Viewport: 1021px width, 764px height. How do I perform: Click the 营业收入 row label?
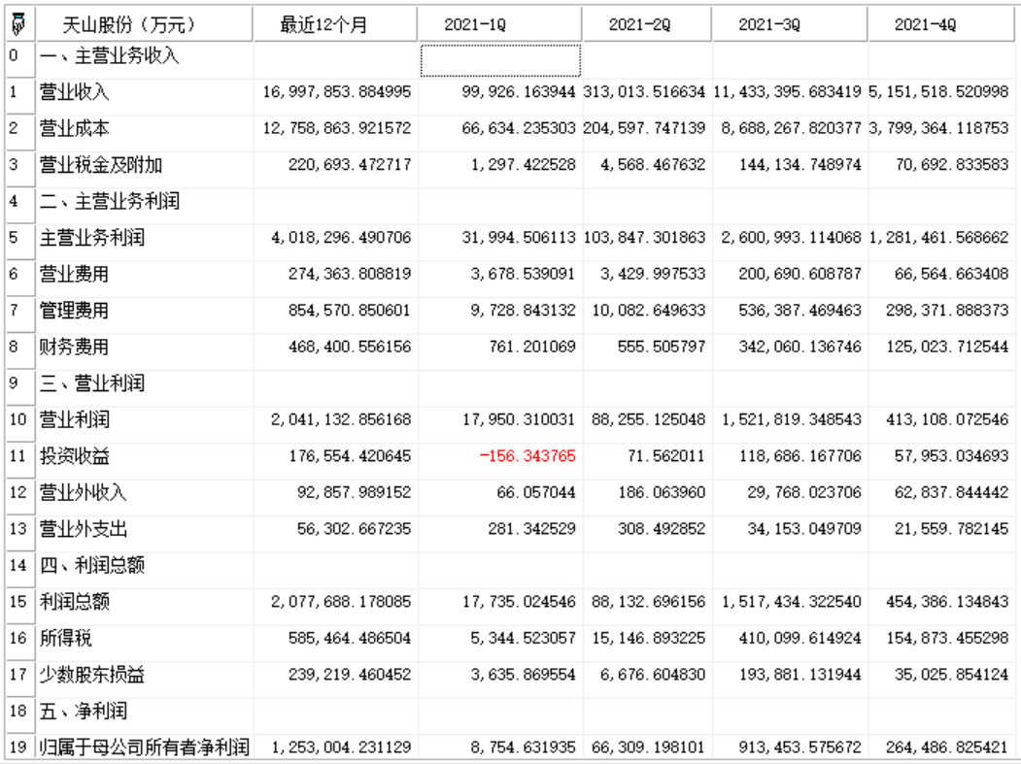pos(74,93)
